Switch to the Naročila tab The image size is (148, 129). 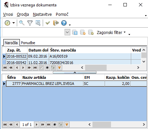coord(11,43)
